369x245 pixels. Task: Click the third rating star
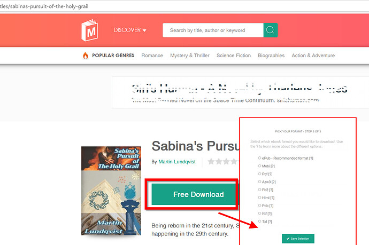[x=226, y=161]
